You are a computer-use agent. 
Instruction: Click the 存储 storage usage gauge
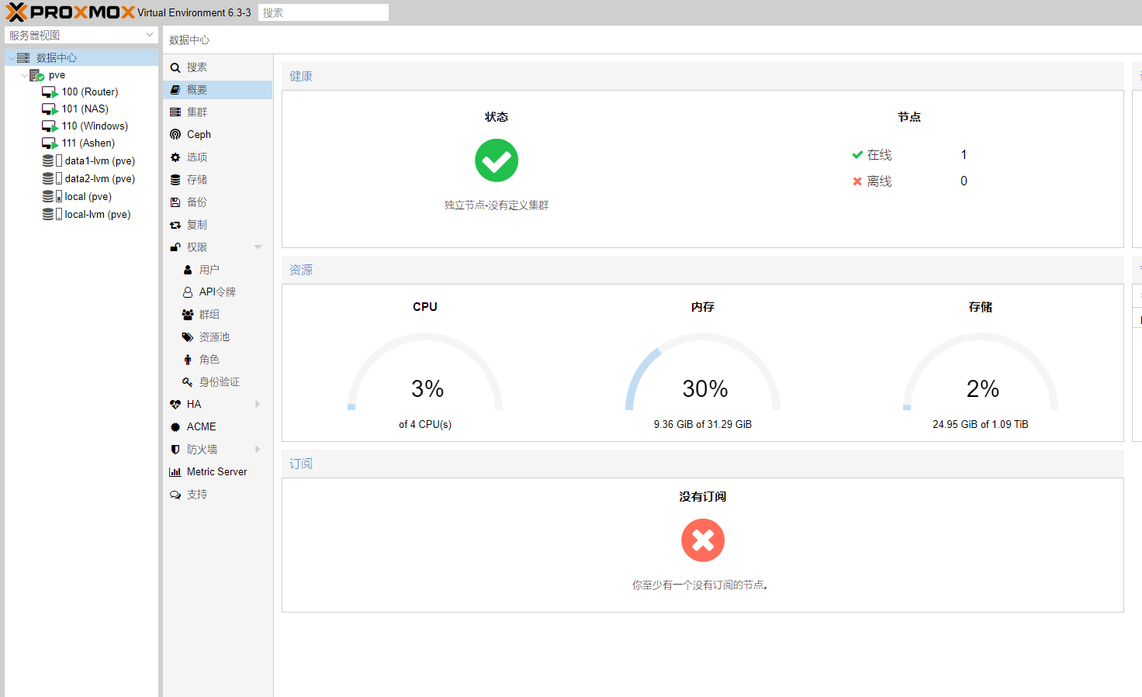pyautogui.click(x=981, y=372)
